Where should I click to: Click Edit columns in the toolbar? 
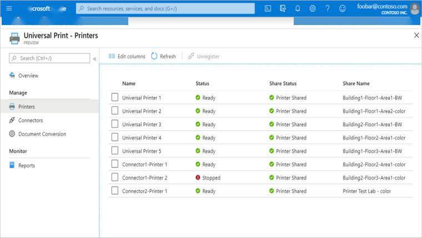click(127, 56)
